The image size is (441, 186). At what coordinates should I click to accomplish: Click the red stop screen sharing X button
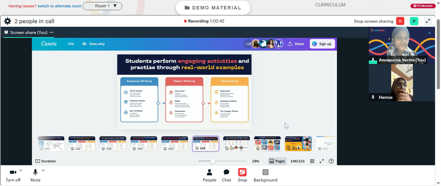click(400, 21)
